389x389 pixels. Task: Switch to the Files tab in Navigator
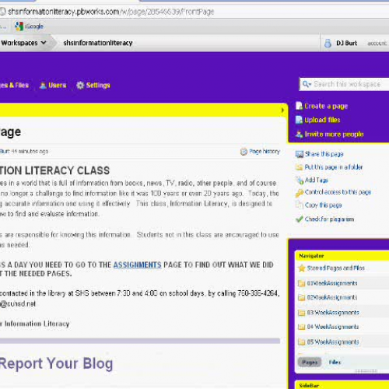tap(335, 362)
